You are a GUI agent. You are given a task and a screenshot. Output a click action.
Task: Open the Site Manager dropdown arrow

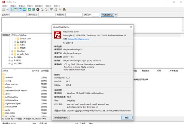7,9
